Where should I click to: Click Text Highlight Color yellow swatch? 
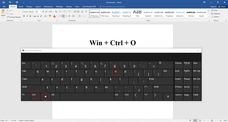click(50, 16)
